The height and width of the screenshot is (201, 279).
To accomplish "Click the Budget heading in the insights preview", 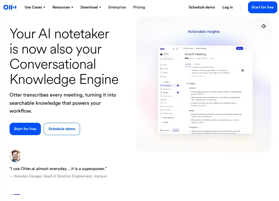I will pos(191,111).
